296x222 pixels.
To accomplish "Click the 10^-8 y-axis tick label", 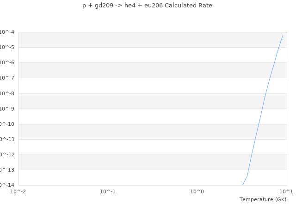I will click(x=7, y=93).
